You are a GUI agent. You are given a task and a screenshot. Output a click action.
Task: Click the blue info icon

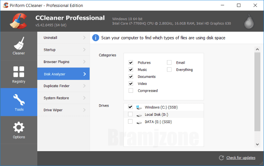pyautogui.click(x=95, y=38)
